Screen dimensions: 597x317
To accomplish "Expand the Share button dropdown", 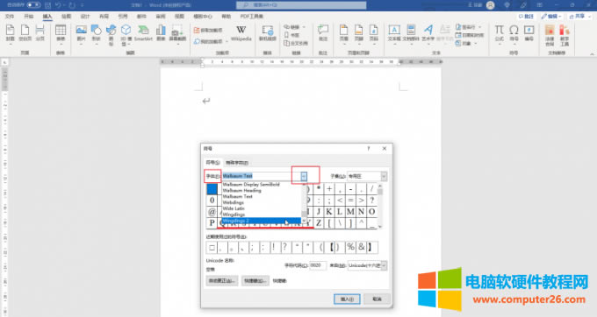I will click(x=589, y=17).
